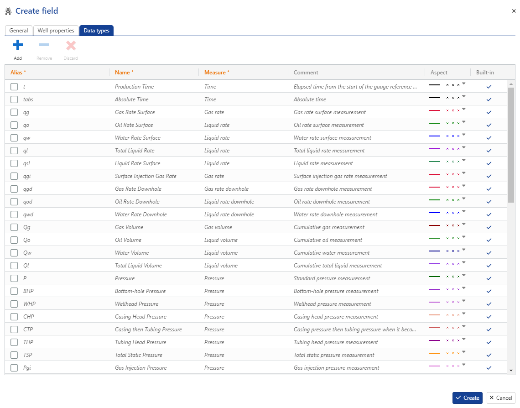Open the aspect dropdown for Water Volume
This screenshot has width=520, height=408.
point(463,250)
